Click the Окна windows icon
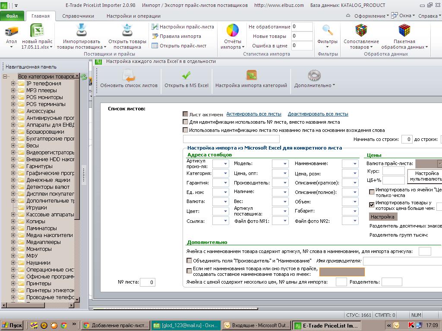This screenshot has width=442, height=331. tap(394, 16)
